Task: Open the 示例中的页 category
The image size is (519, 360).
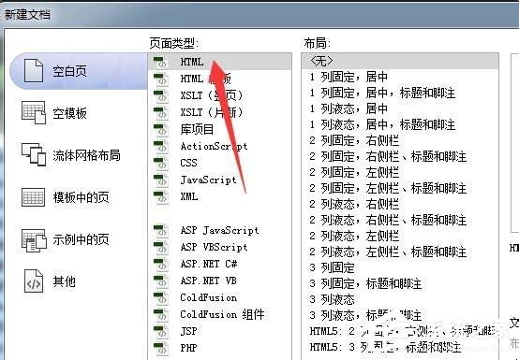Action: (81, 239)
